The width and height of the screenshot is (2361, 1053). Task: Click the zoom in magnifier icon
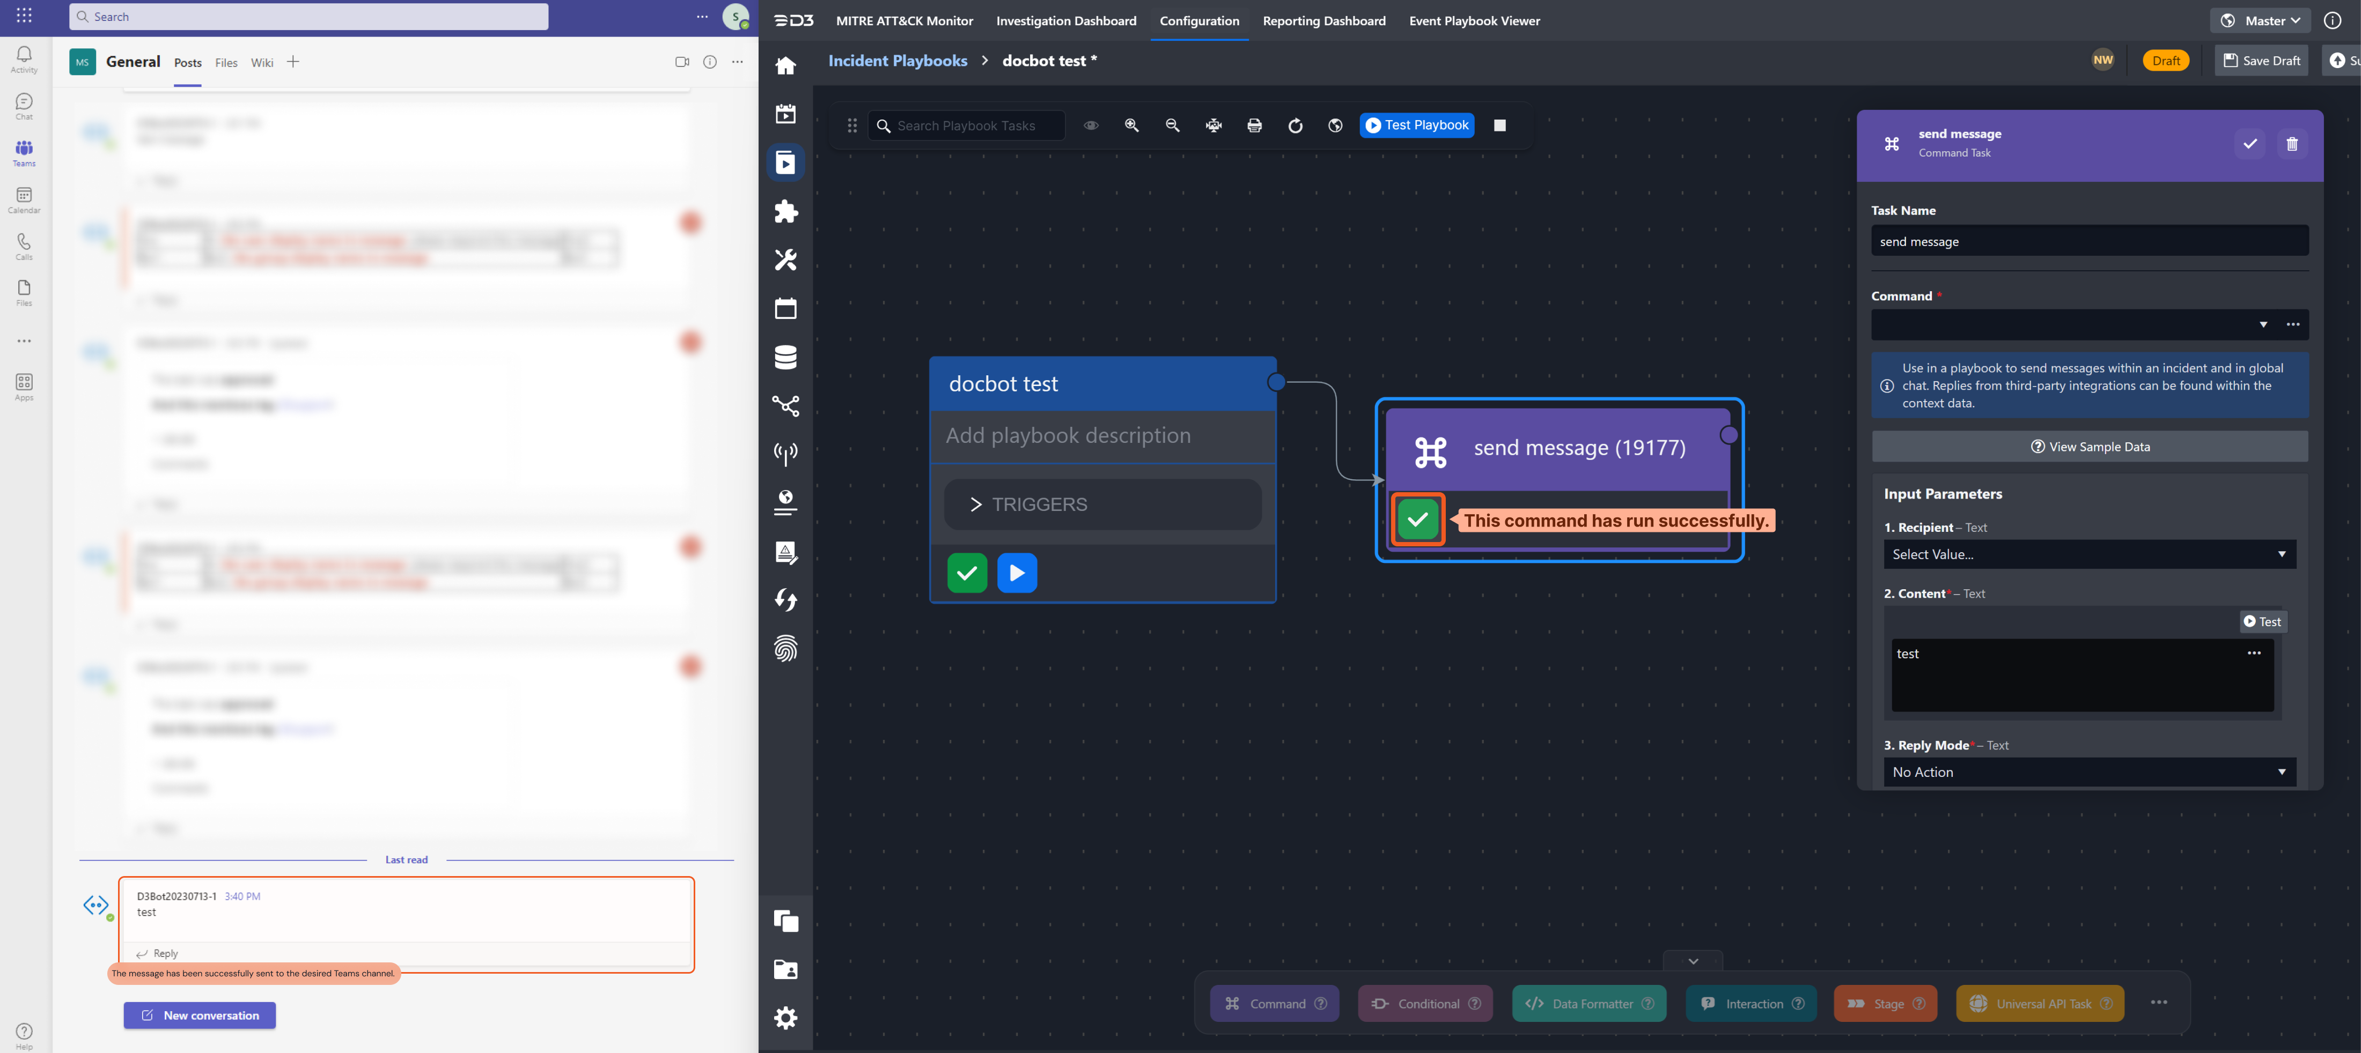1131,125
